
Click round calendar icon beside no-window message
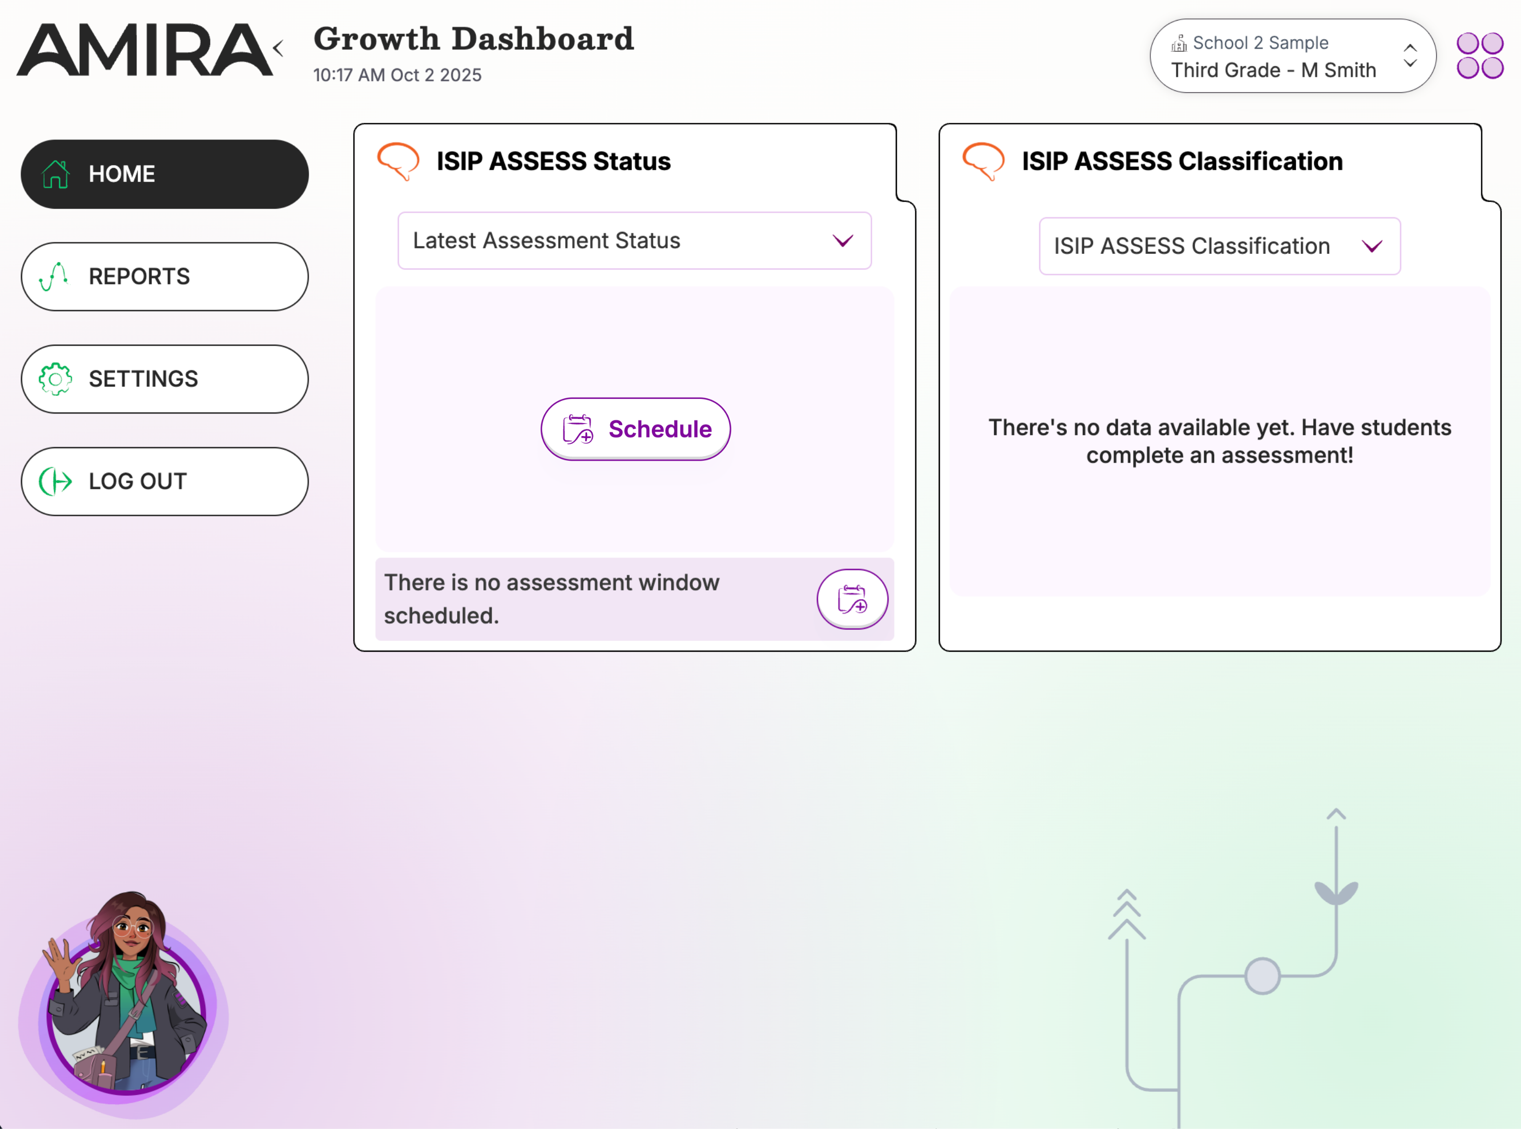click(852, 599)
